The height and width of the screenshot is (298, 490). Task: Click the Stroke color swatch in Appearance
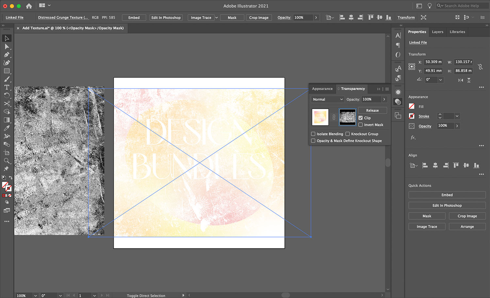[412, 116]
